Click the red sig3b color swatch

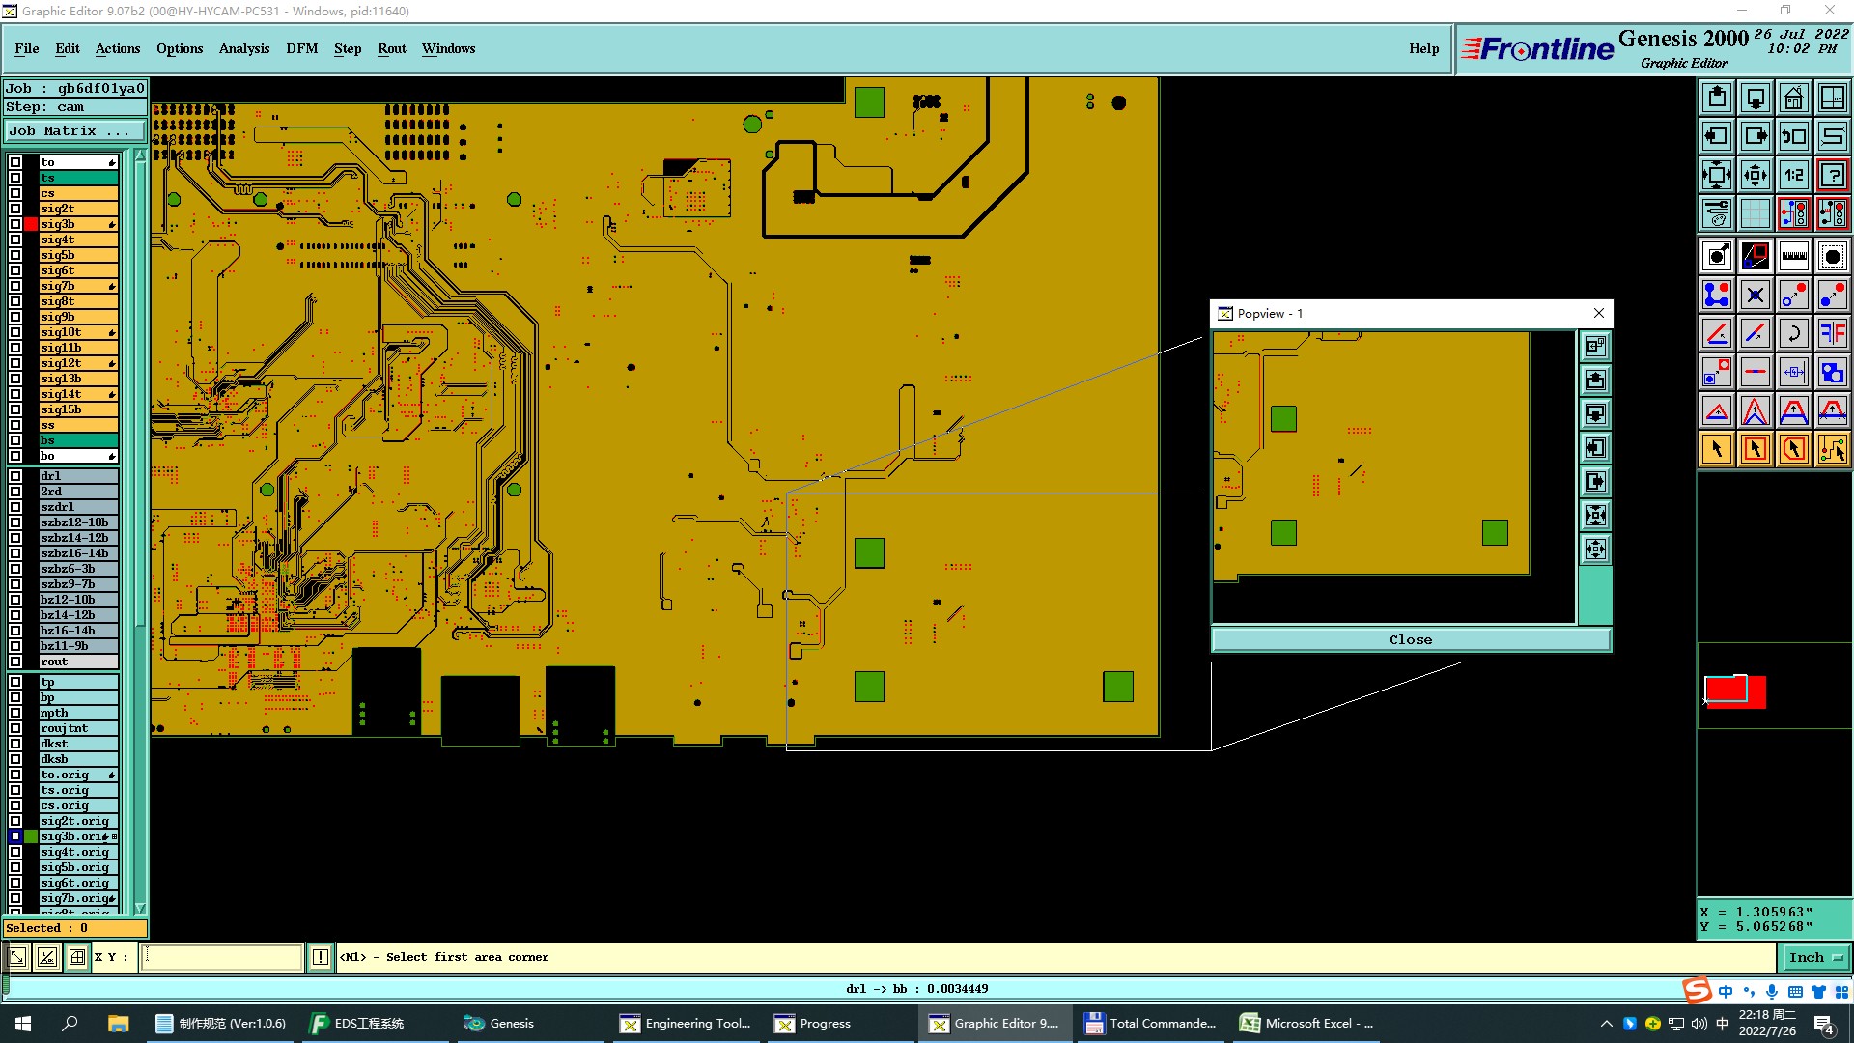click(31, 224)
